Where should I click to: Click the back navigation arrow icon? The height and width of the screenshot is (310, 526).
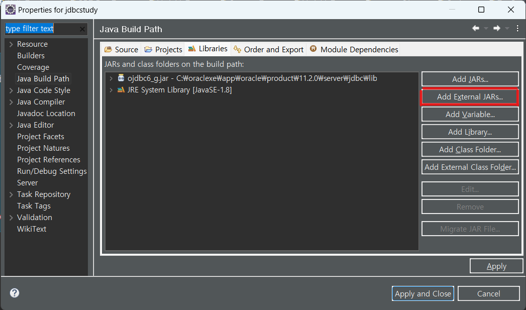tap(476, 29)
